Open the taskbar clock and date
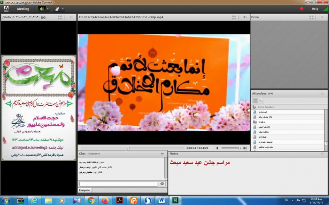Viewport: 329px width, 205px height. tap(316, 200)
